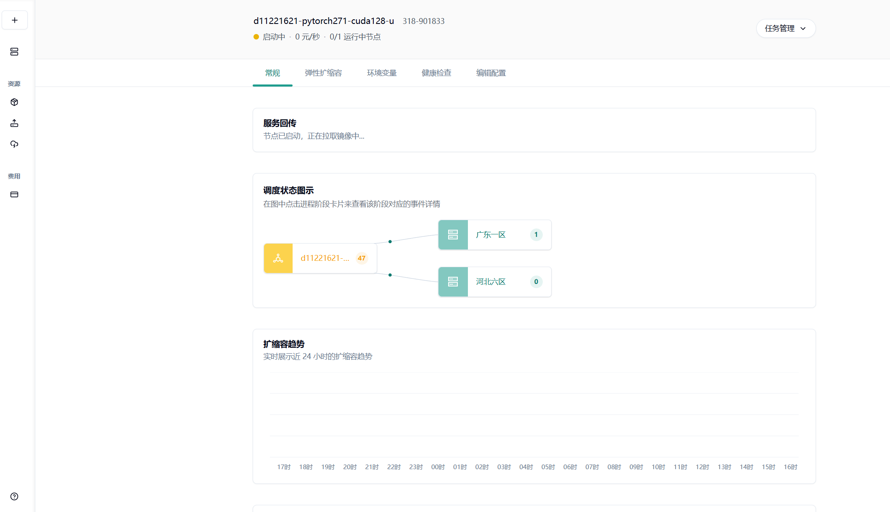Open the cube image resource icon

[14, 102]
